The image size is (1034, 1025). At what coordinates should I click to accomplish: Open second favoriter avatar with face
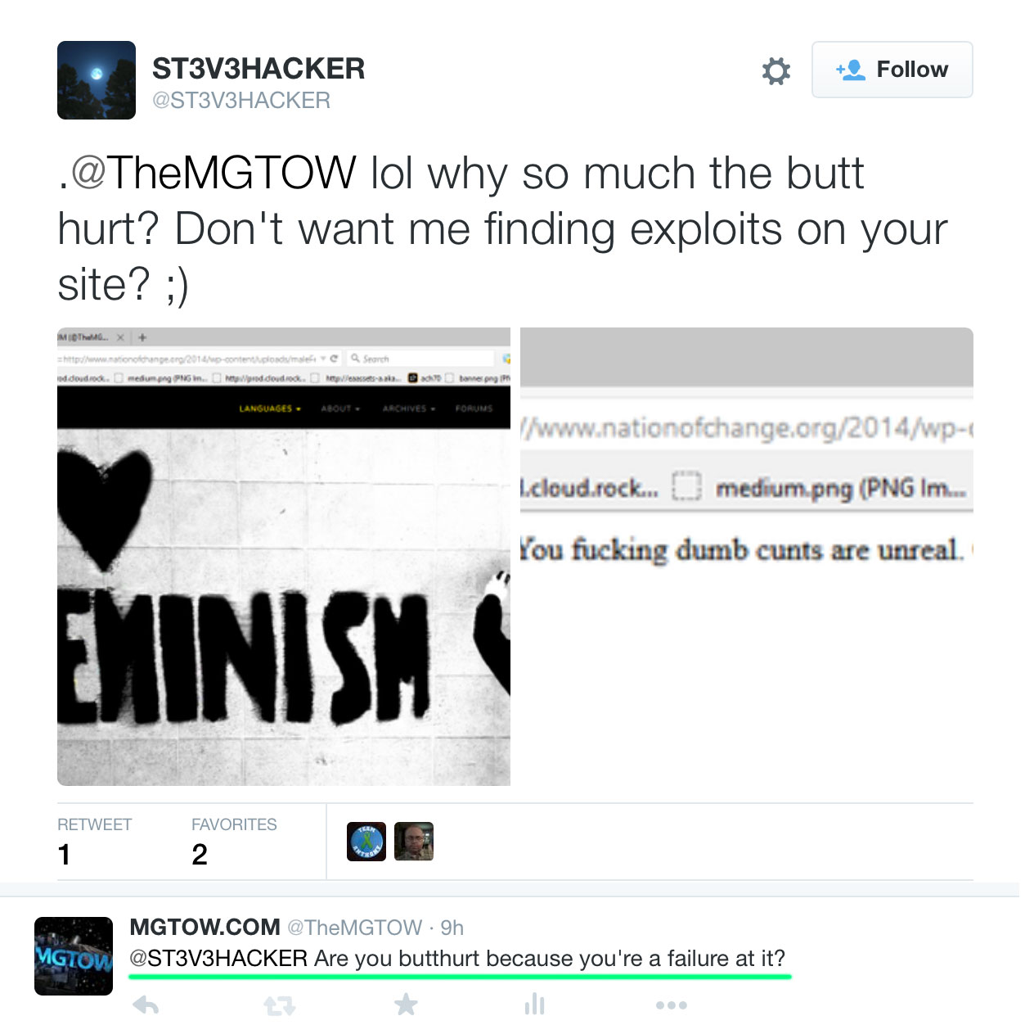point(414,842)
